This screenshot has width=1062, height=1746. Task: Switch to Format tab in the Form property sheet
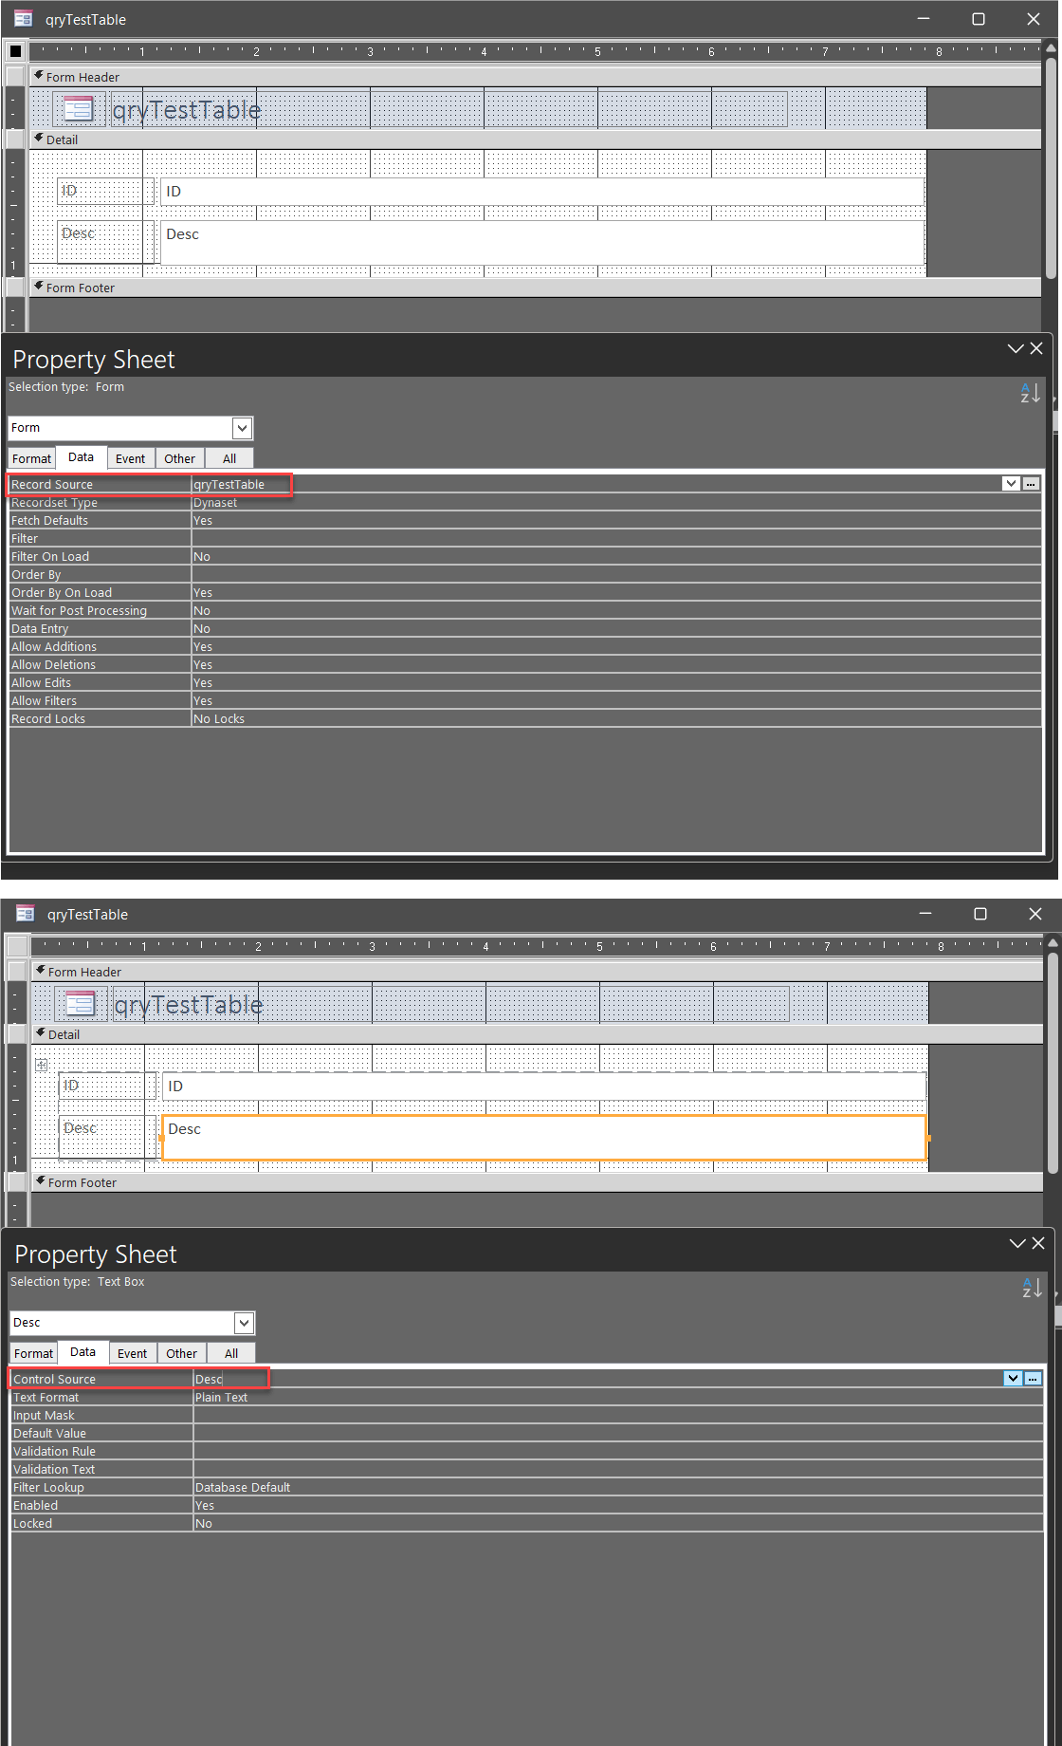32,458
